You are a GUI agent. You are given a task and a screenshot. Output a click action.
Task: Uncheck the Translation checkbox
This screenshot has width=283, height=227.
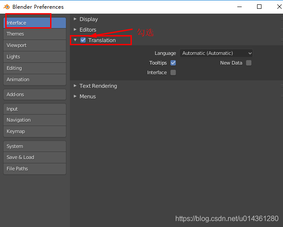[x=83, y=40]
